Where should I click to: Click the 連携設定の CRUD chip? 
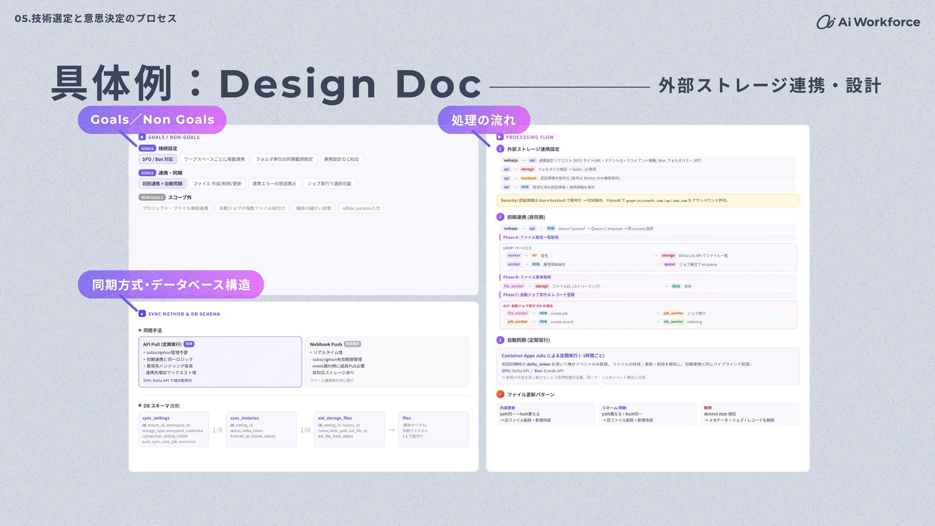[341, 159]
